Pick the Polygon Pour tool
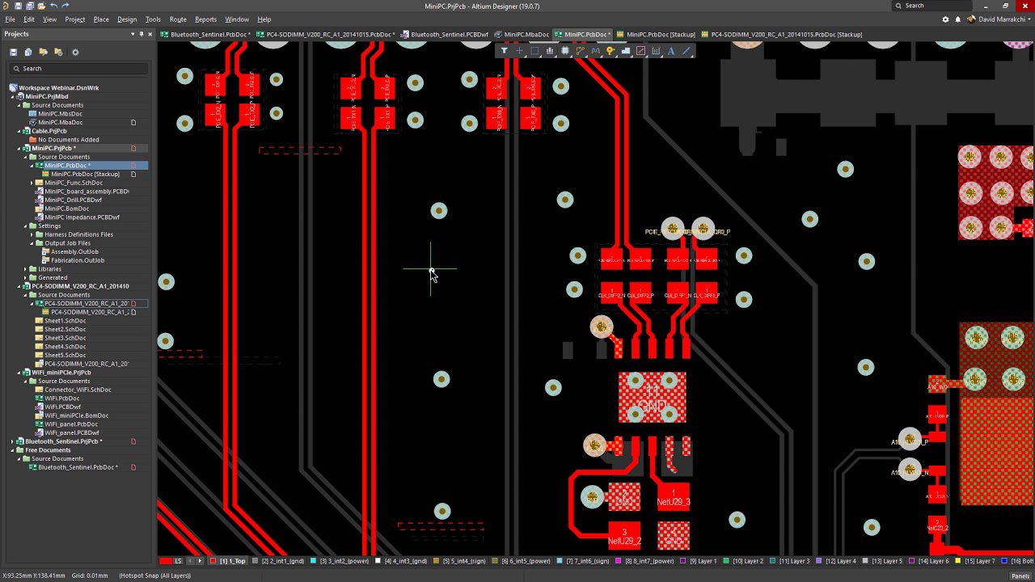1035x582 pixels. coord(626,51)
